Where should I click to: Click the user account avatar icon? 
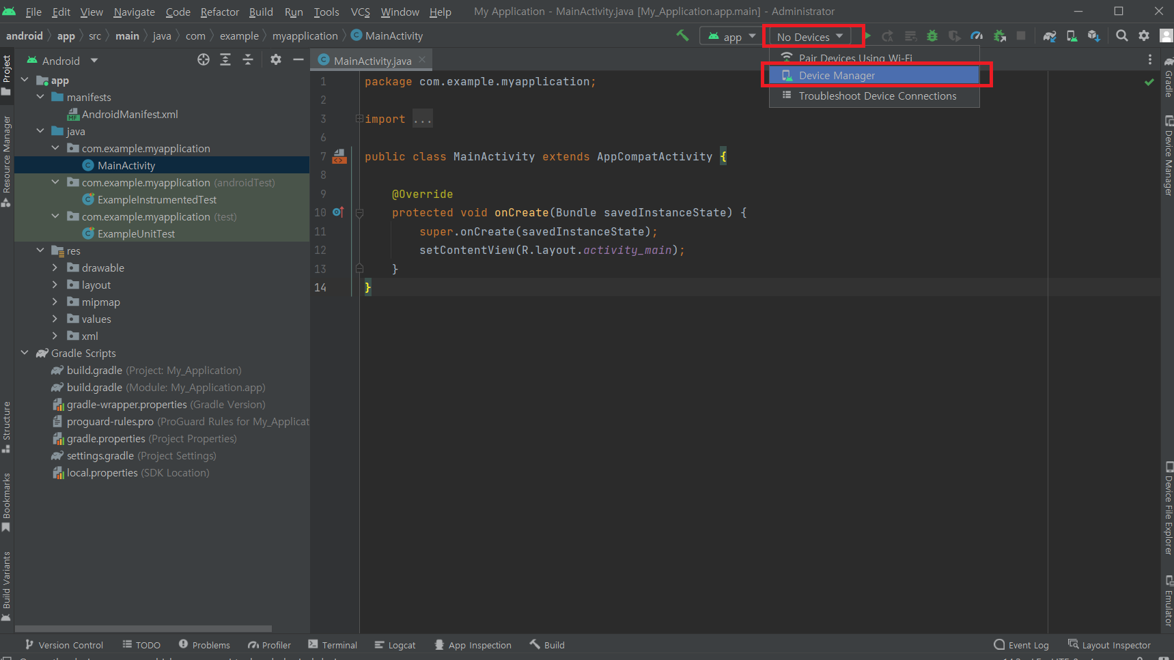[1166, 35]
